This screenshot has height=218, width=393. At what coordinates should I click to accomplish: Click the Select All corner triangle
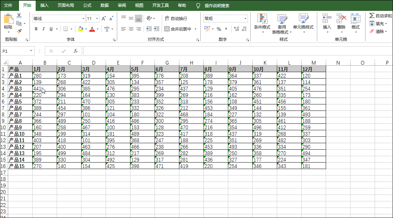(4, 63)
